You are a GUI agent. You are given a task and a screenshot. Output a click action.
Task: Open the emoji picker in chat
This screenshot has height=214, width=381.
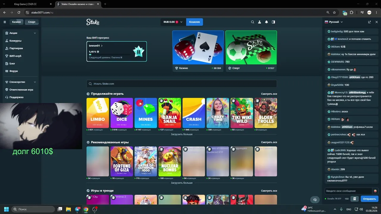click(375, 191)
